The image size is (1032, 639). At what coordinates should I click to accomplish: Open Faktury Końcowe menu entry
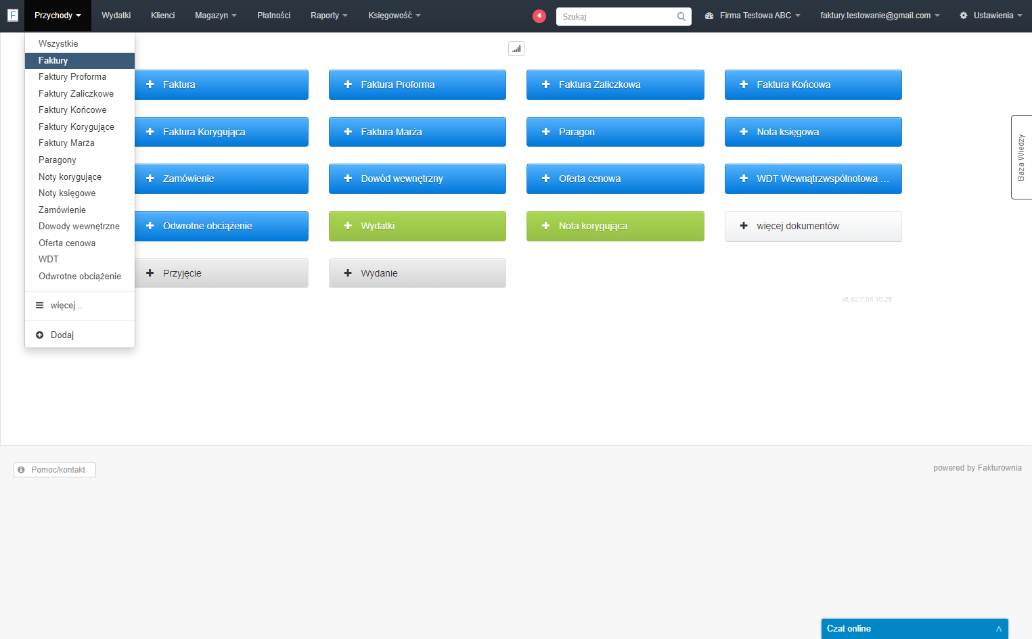[80, 110]
